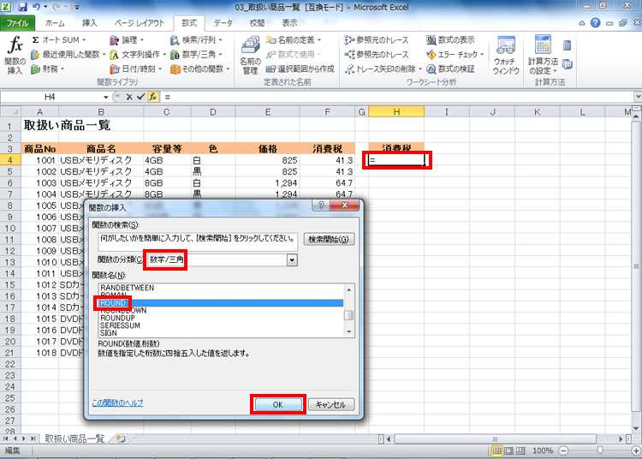642x459 pixels.
Task: Click the Save icon in quick access toolbar
Action: pyautogui.click(x=22, y=7)
